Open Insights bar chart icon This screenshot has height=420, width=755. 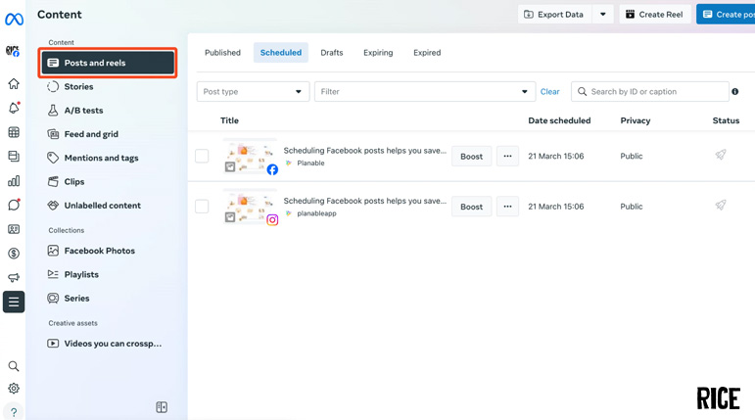tap(14, 181)
